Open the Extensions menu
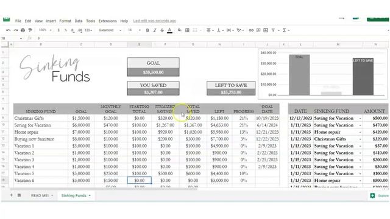 (107, 21)
